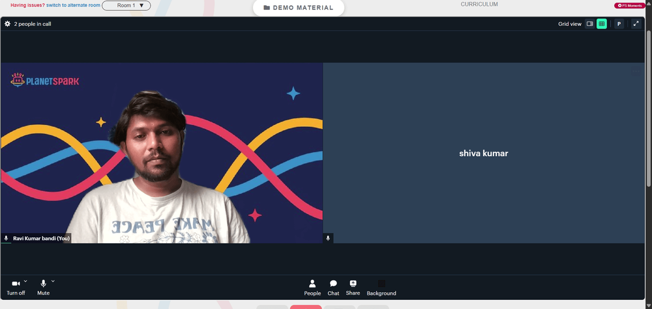
Task: Open the Room 1 dropdown
Action: (x=126, y=6)
